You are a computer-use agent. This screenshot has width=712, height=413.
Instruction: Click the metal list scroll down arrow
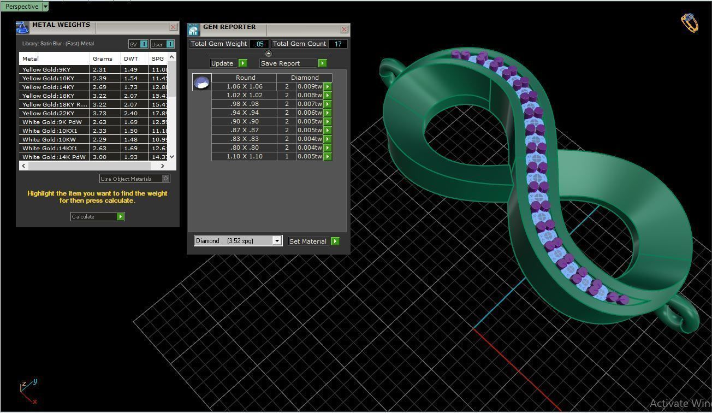point(172,157)
